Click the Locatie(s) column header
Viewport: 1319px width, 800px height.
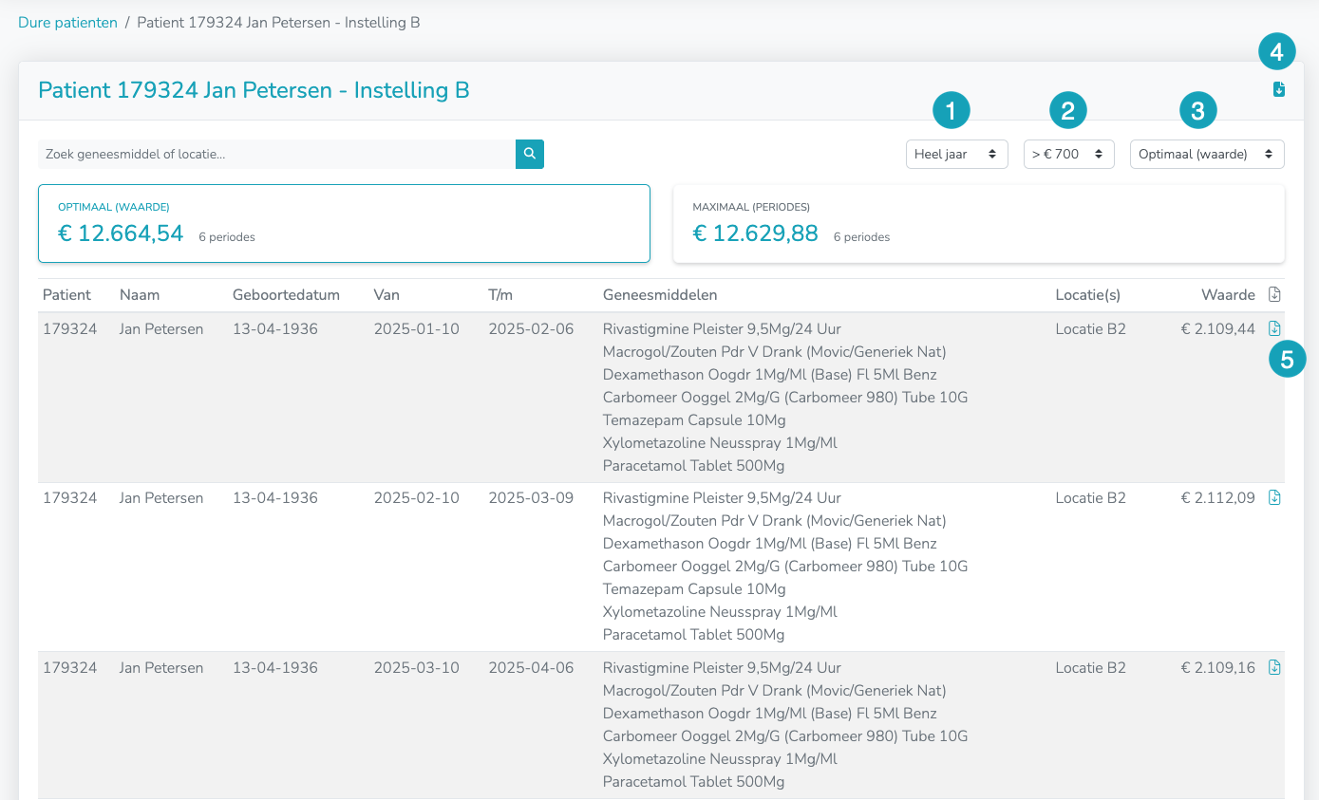point(1088,295)
